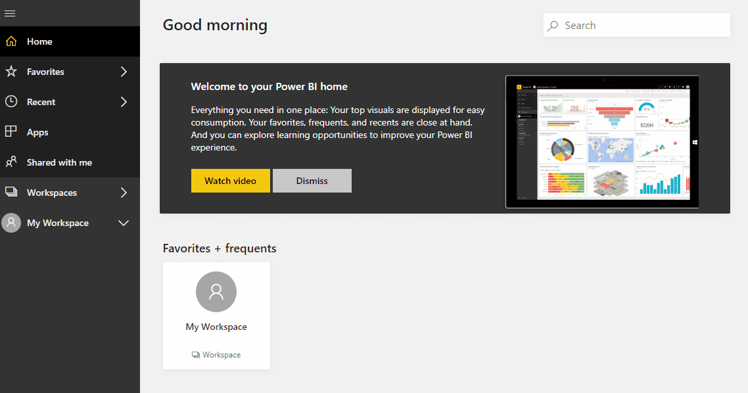The height and width of the screenshot is (393, 748).
Task: Click Welcome to your Power BI home heading
Action: [x=269, y=86]
